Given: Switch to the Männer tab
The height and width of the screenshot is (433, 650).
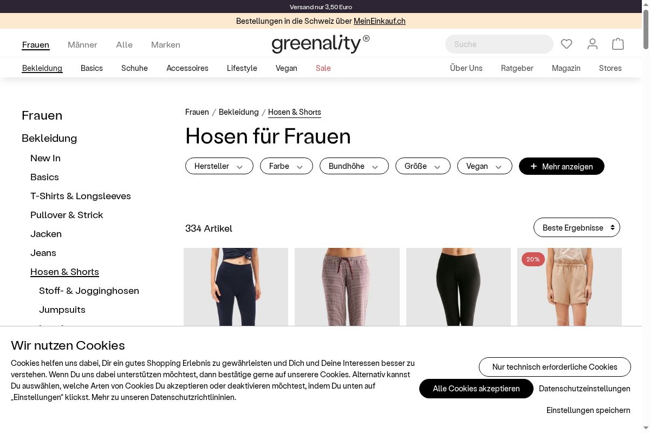Looking at the screenshot, I should [x=82, y=44].
